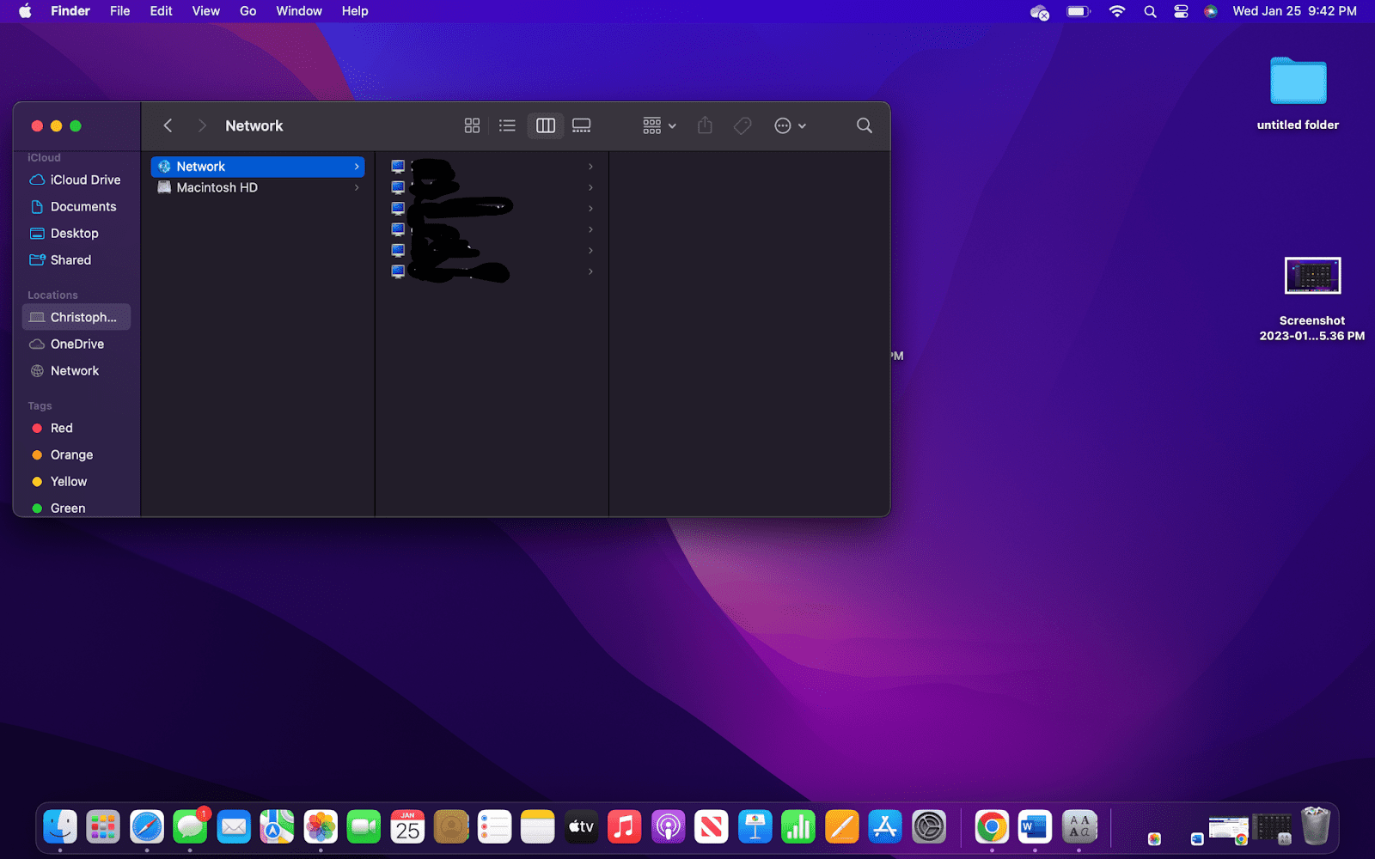
Task: Open Notes from the Dock
Action: click(538, 827)
